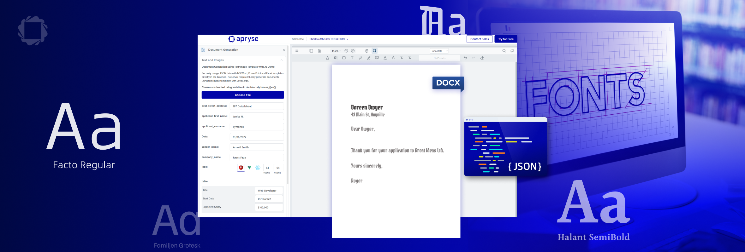The height and width of the screenshot is (252, 745).
Task: Click the logo height H (pts) field
Action: [268, 168]
